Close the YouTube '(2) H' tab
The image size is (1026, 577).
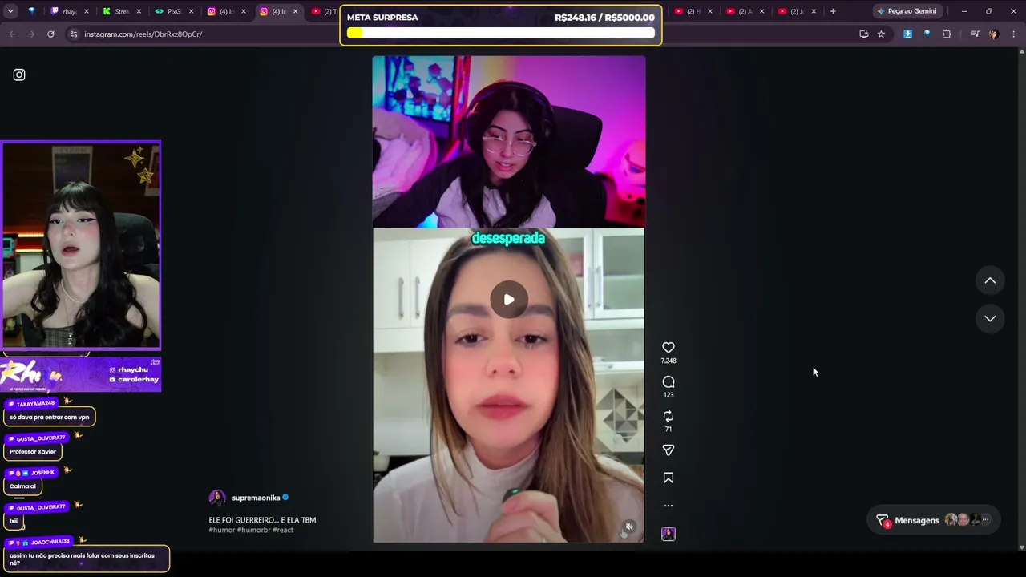(x=710, y=11)
